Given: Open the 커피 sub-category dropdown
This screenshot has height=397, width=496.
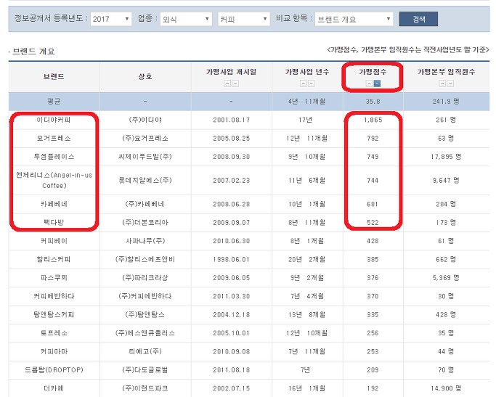Looking at the screenshot, I should tap(244, 19).
